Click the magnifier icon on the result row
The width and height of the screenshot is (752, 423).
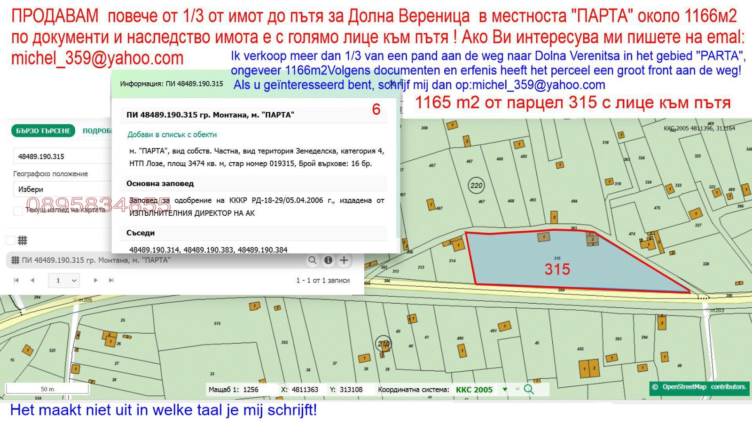(x=313, y=260)
